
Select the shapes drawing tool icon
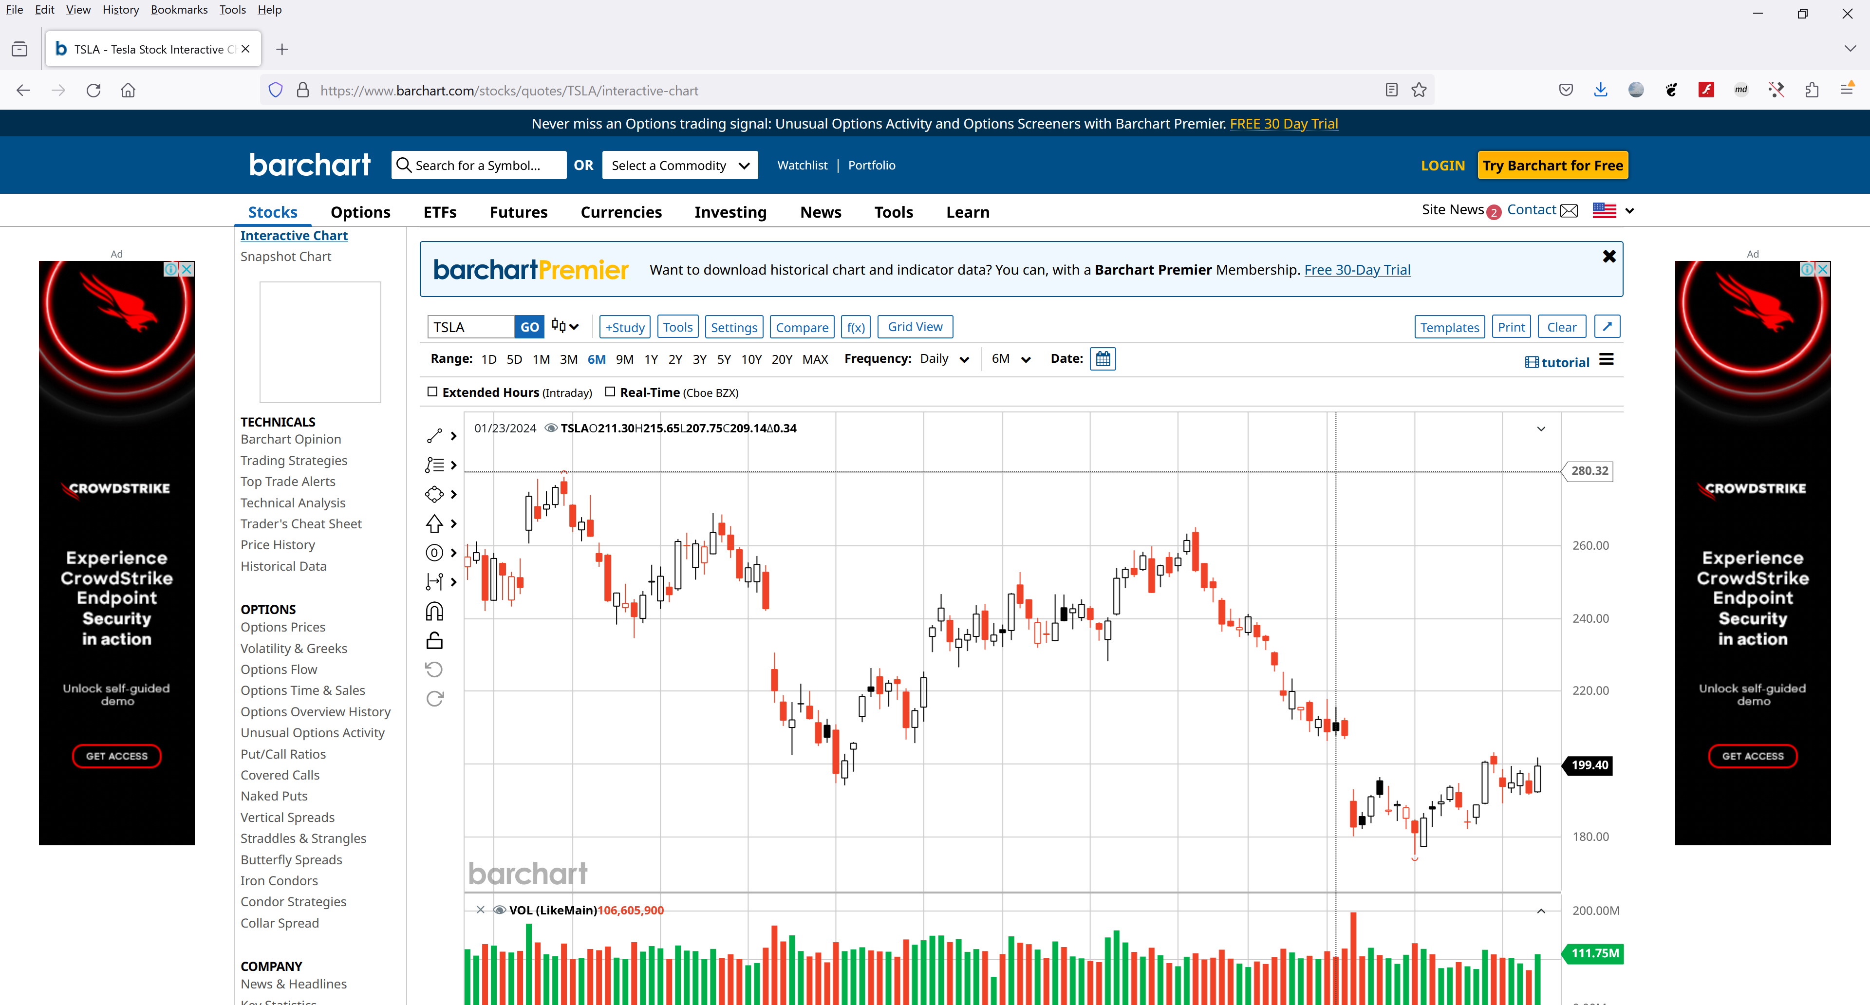434,494
